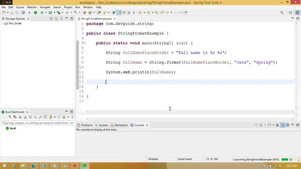The width and height of the screenshot is (301, 169).
Task: Select the local node in Boot Dashboard
Action: point(11,128)
